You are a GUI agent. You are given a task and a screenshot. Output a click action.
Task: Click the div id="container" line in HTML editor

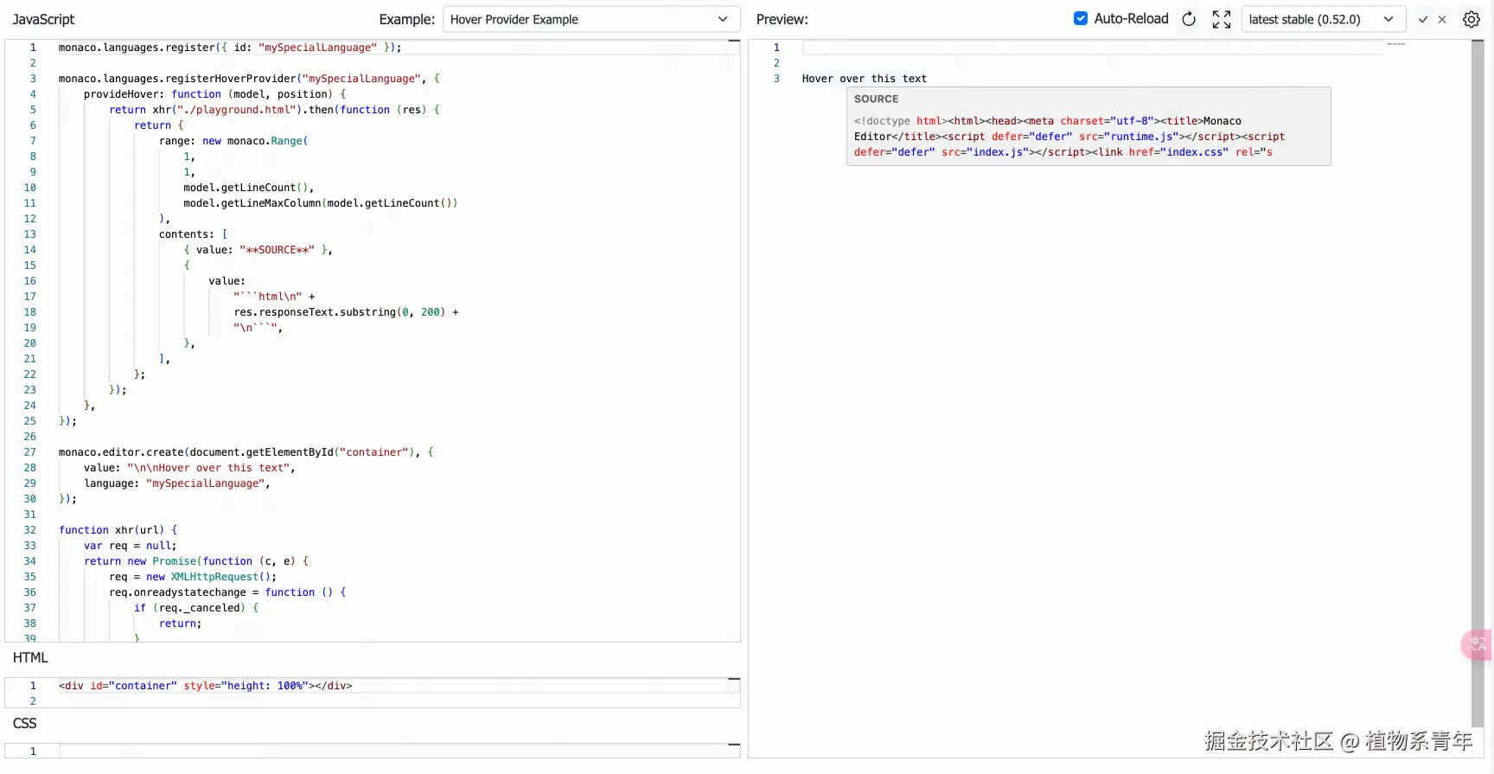pyautogui.click(x=206, y=686)
